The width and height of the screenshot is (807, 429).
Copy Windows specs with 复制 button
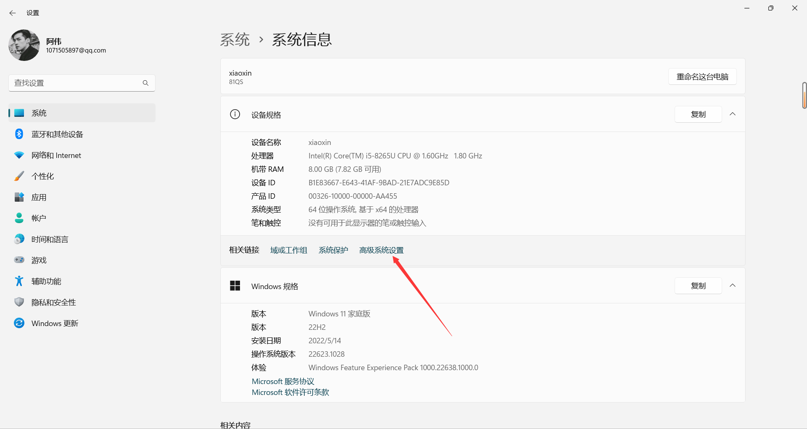tap(698, 286)
